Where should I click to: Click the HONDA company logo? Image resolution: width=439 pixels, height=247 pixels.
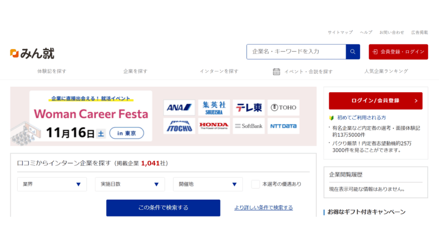tap(214, 126)
